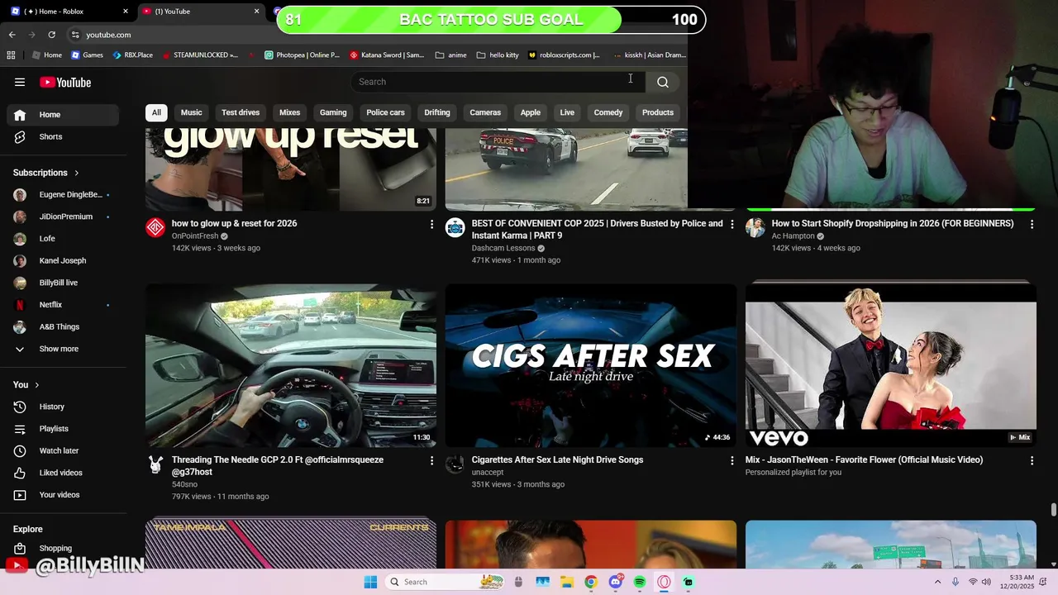This screenshot has height=595, width=1058.
Task: Open JiDionPremium subscription channel
Action: click(x=63, y=217)
